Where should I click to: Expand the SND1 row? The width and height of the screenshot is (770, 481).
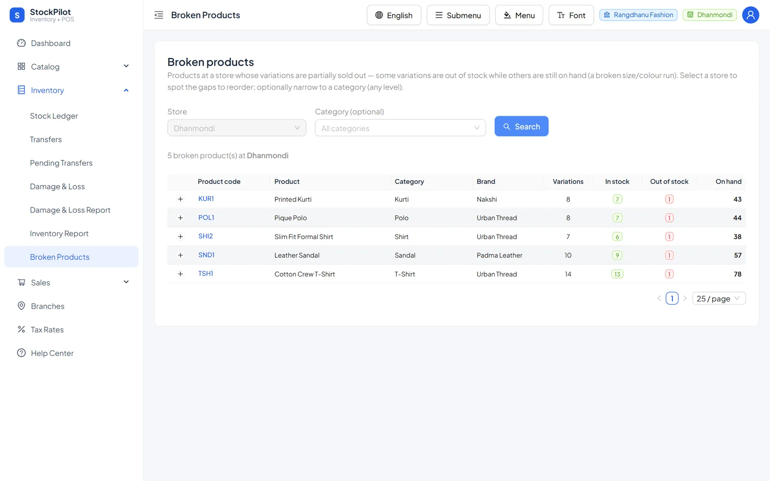click(180, 255)
